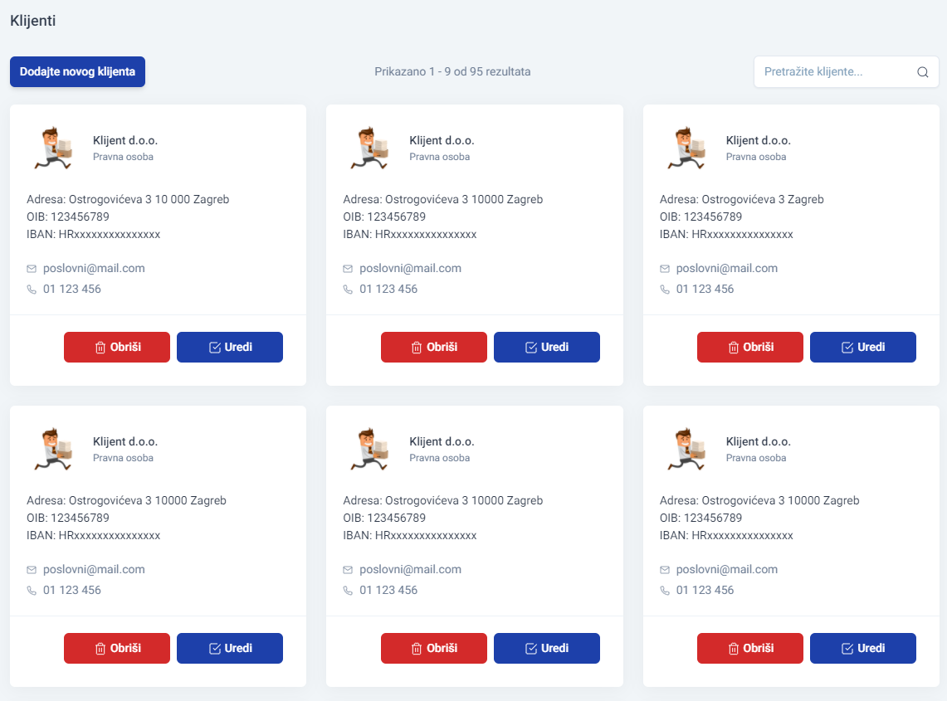Click Obriši on the bottom-right client card

click(x=750, y=649)
